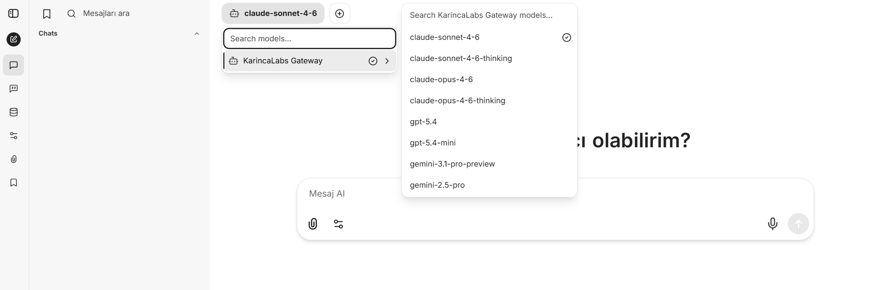Viewport: 872px width, 290px height.
Task: Toggle the sidebar panel icon
Action: click(x=14, y=14)
